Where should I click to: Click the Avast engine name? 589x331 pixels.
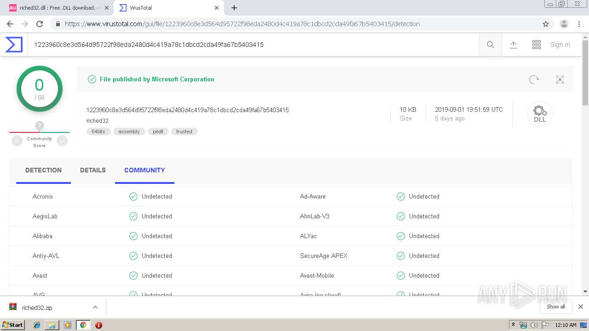coord(40,275)
